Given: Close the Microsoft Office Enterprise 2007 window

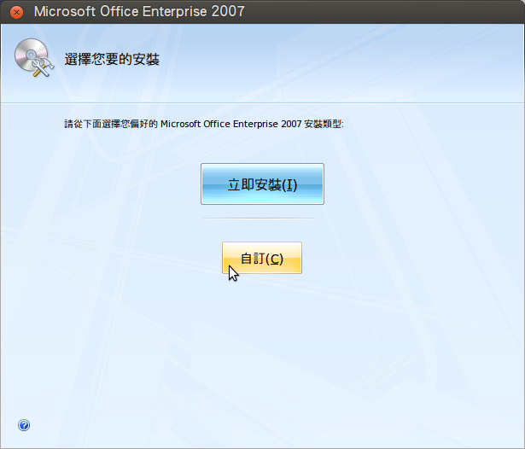Looking at the screenshot, I should [16, 13].
